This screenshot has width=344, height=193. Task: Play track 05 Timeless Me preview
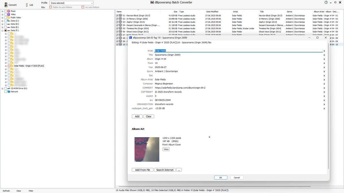point(120,28)
